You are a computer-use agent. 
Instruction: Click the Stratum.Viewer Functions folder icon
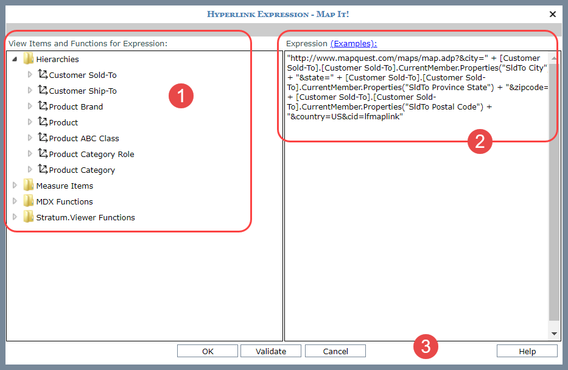click(28, 217)
